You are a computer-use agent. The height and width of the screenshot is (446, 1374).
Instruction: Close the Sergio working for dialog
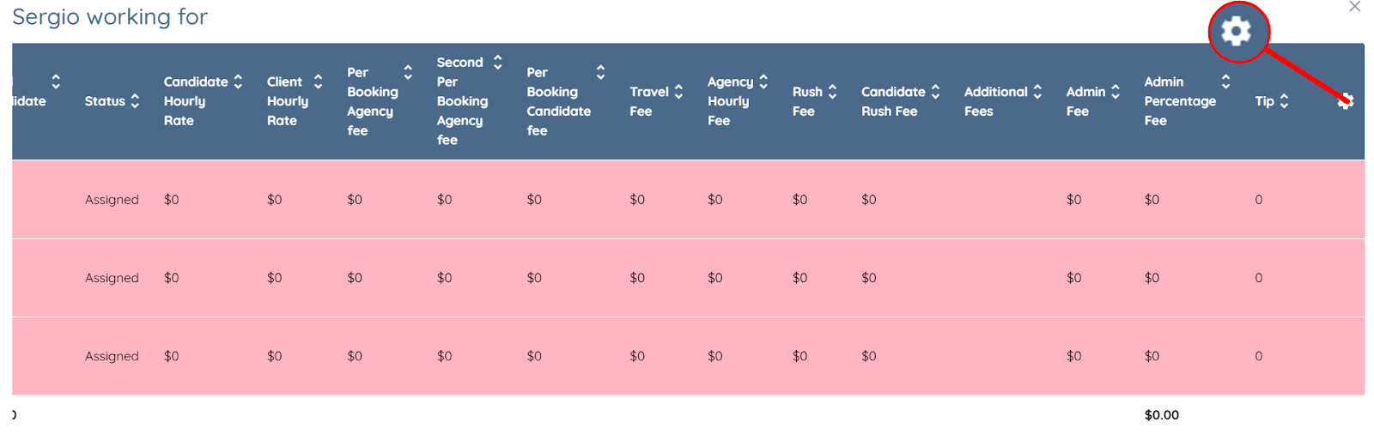[1355, 7]
